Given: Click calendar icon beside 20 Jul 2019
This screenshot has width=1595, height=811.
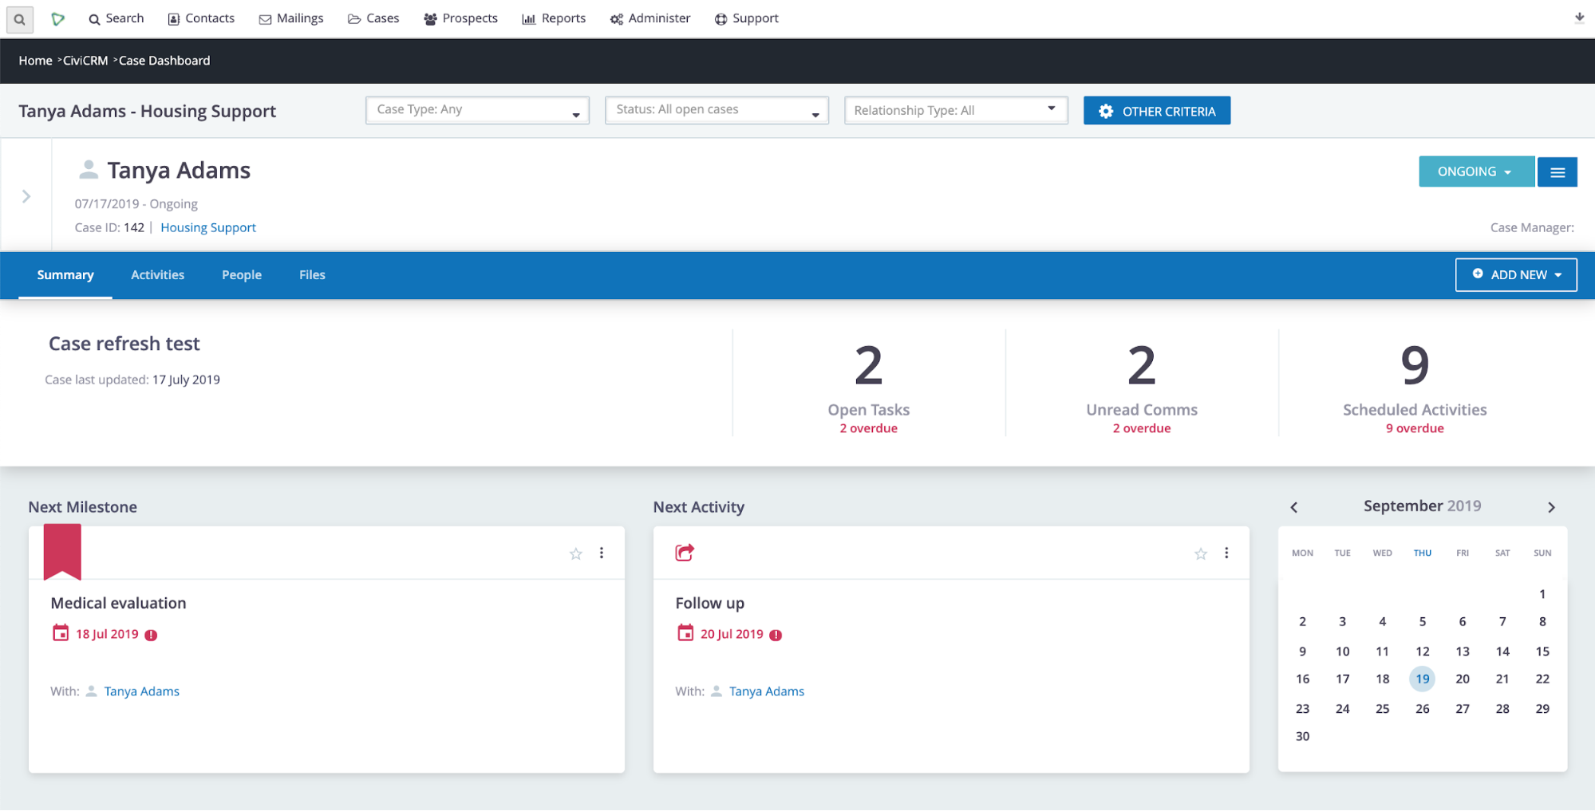Looking at the screenshot, I should (x=685, y=633).
